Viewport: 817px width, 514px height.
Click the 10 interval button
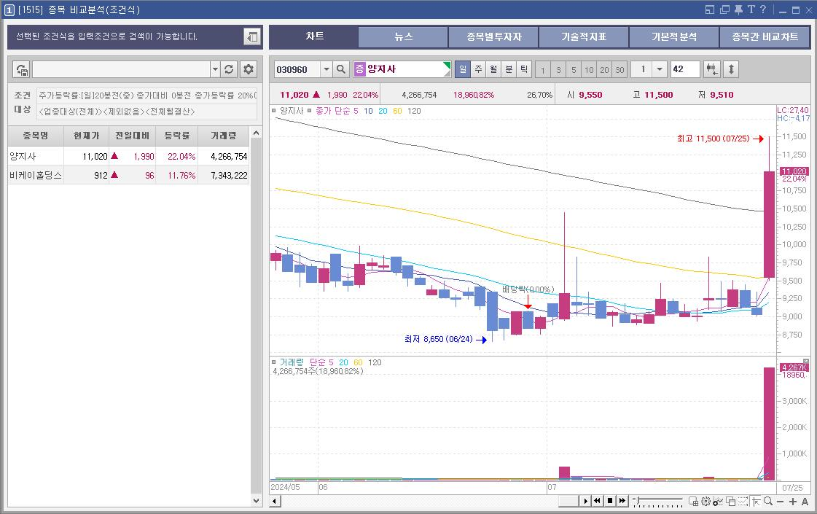[589, 69]
